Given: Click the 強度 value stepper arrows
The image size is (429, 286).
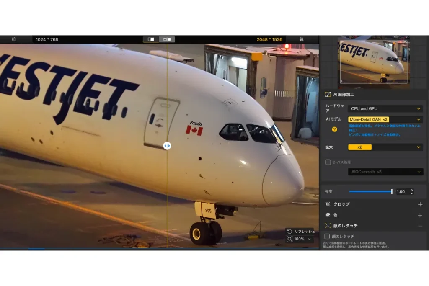Looking at the screenshot, I should (411, 192).
